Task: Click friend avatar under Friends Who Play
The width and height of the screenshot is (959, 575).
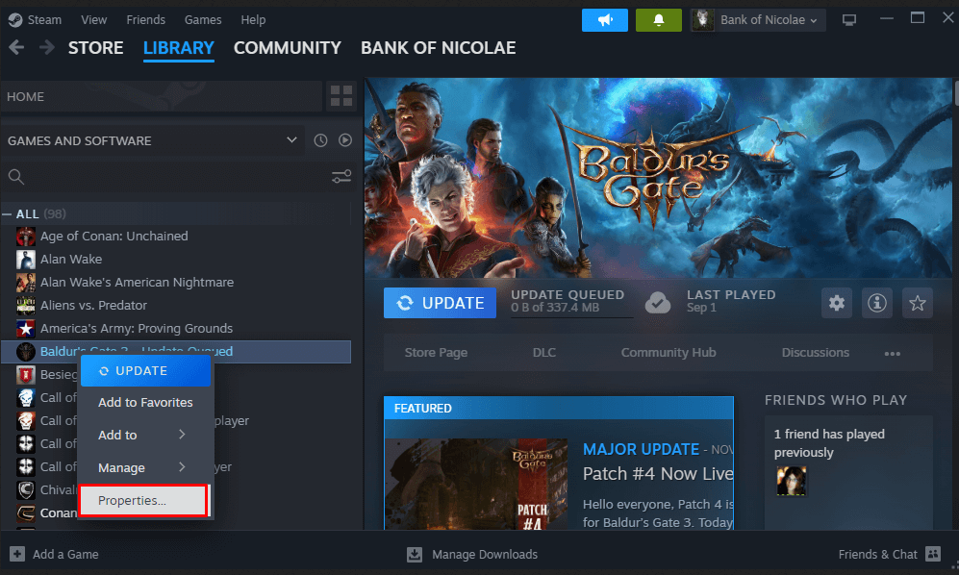Action: click(792, 481)
